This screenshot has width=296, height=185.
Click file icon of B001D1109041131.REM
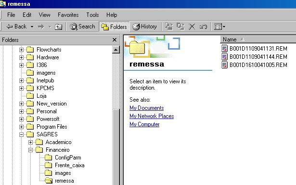(224, 48)
